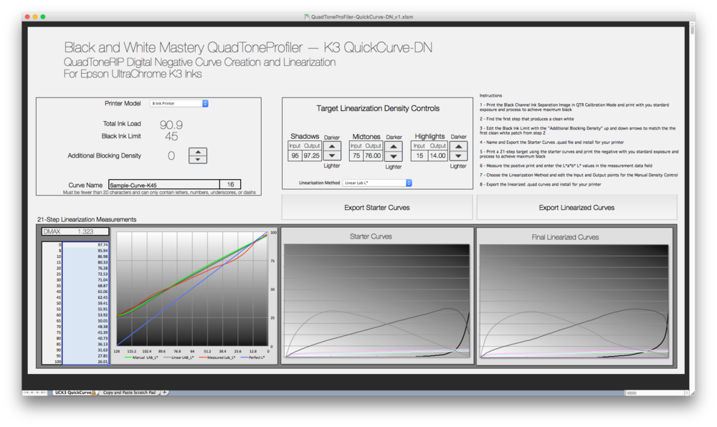Image resolution: width=717 pixels, height=427 pixels.
Task: Make Shadows lighter with down arrow
Action: 332,155
